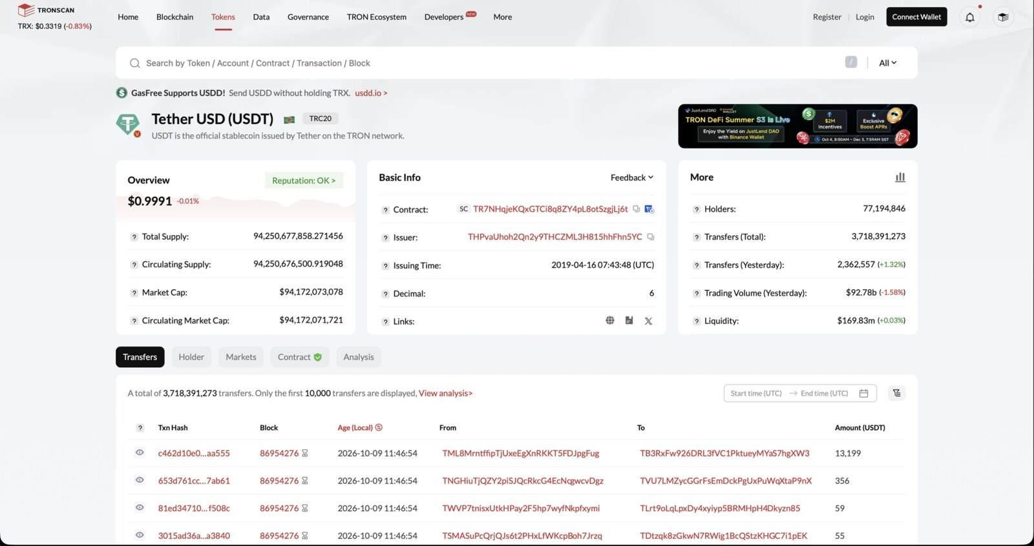Click the learning center cap icon
This screenshot has width=1034, height=546.
[x=1003, y=17]
